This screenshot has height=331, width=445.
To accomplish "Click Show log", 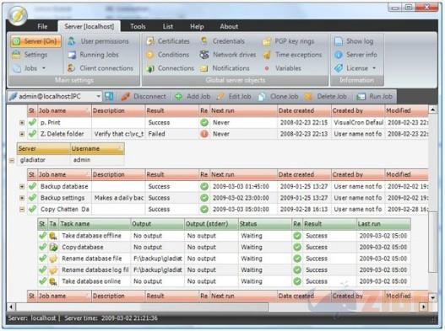I will [354, 41].
